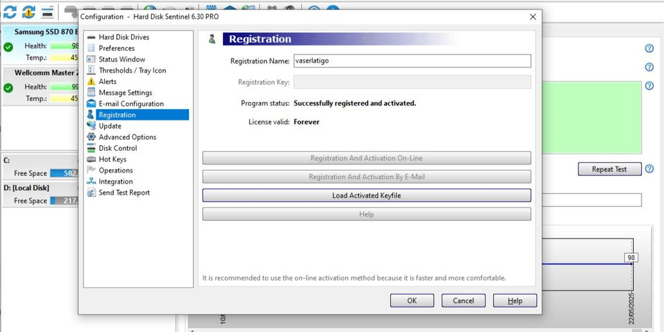This screenshot has width=664, height=332.
Task: Open the Status Window settings
Action: (122, 59)
